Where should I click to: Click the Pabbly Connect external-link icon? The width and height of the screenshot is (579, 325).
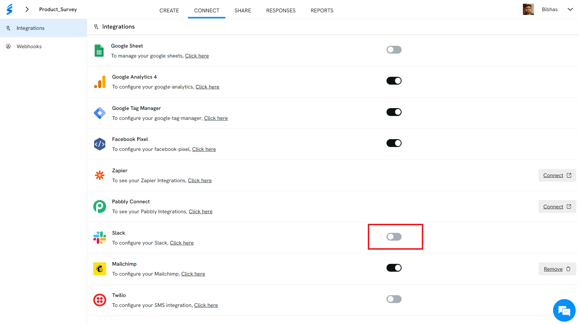coord(569,207)
